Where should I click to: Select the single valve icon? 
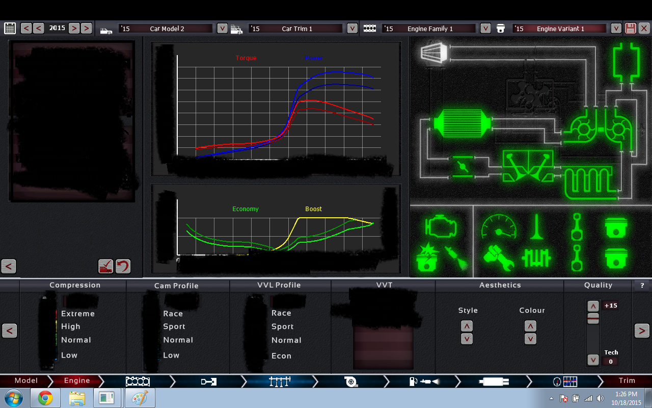coord(536,226)
